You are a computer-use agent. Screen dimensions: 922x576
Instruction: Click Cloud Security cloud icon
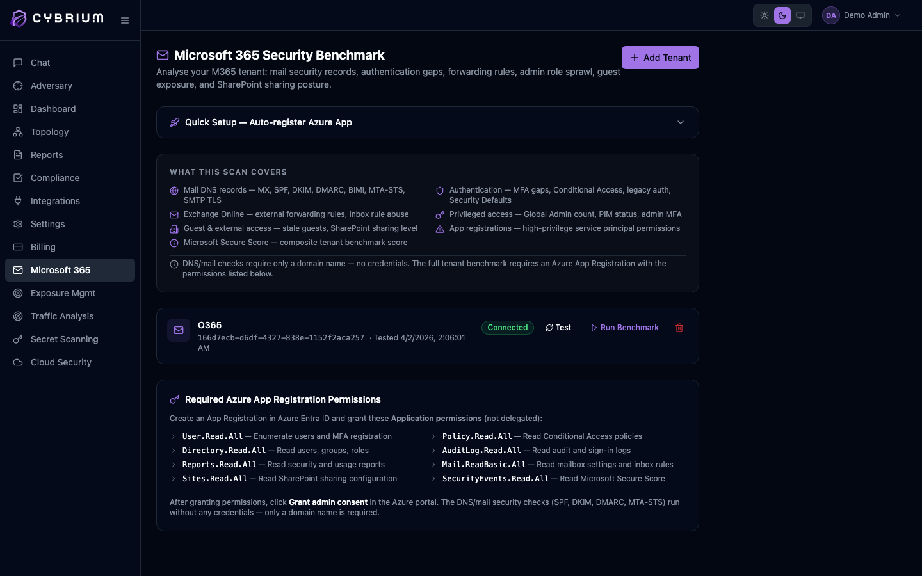pos(18,362)
